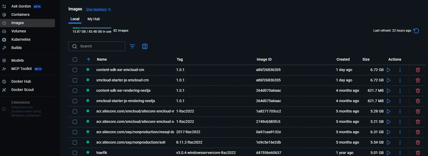
Task: Check the xmcloud-starter-js-rendering-nextjs row checkbox
Action: click(75, 101)
